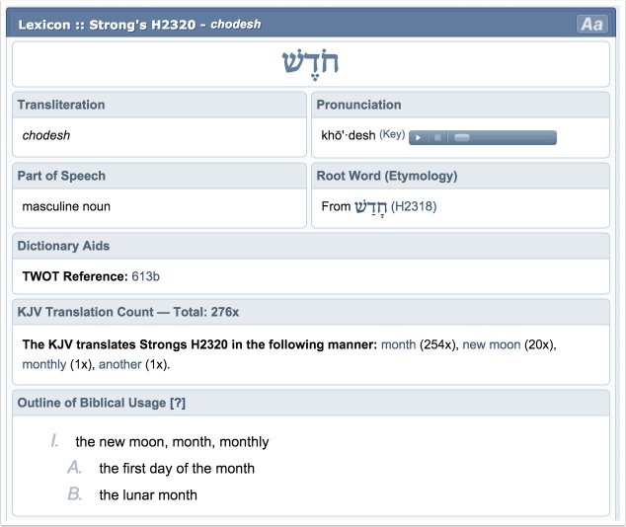The height and width of the screenshot is (527, 626).
Task: Play the chodesh pronunciation audio
Action: (x=419, y=137)
